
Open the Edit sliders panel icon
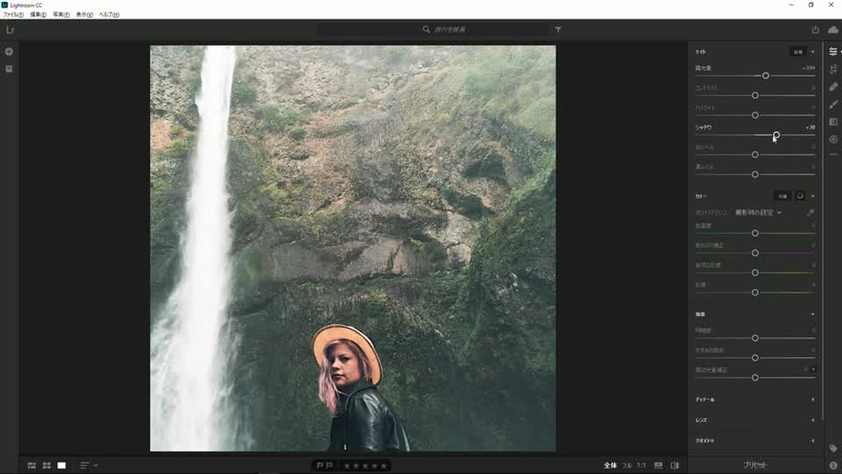pyautogui.click(x=833, y=52)
